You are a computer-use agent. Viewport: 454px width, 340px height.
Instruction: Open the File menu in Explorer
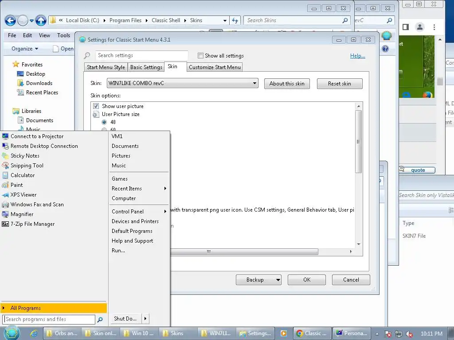click(x=12, y=35)
